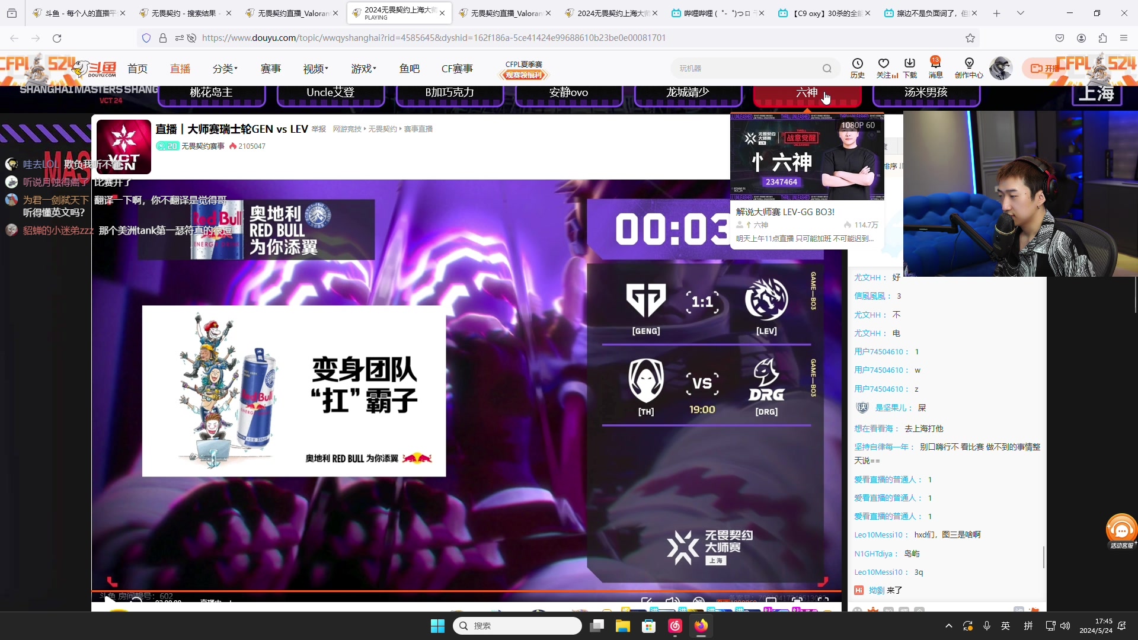The image size is (1138, 640).
Task: Open the 活动客服 support chat icon
Action: tap(1121, 531)
